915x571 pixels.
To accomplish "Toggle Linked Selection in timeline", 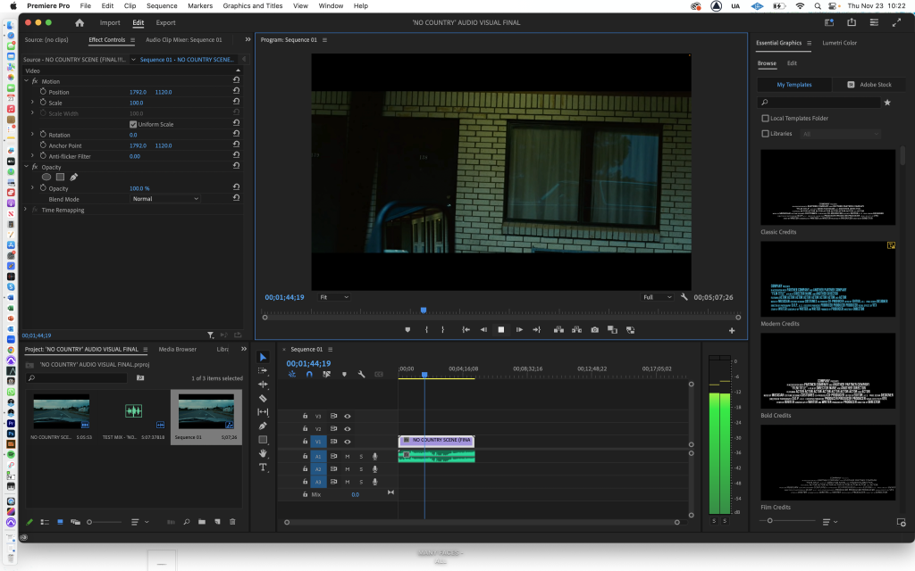I will (326, 374).
